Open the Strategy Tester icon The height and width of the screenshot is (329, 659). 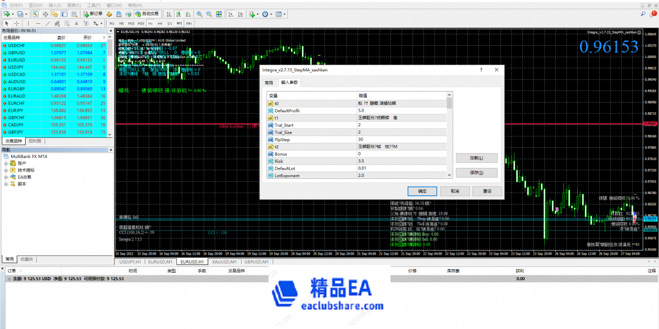[x=74, y=14]
